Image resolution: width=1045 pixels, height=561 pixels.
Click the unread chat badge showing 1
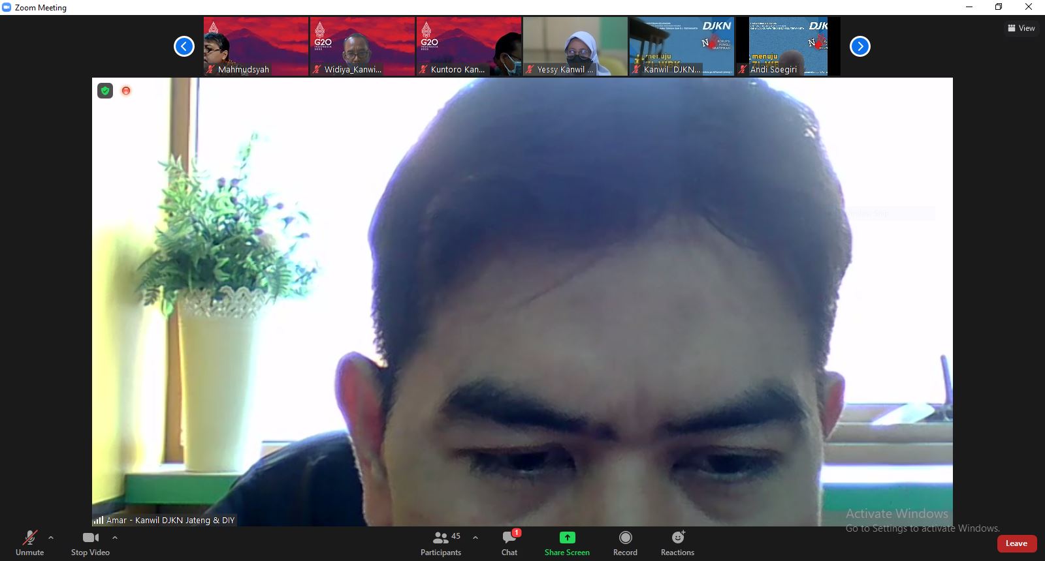(x=517, y=532)
